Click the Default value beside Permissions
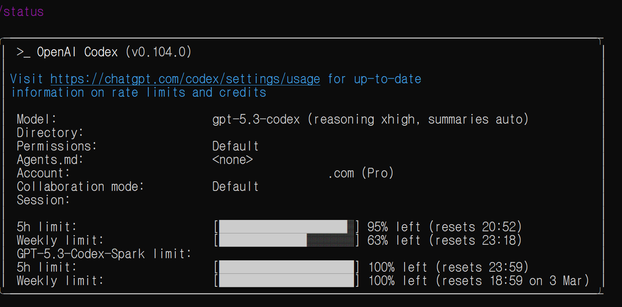The width and height of the screenshot is (622, 307). click(x=235, y=147)
